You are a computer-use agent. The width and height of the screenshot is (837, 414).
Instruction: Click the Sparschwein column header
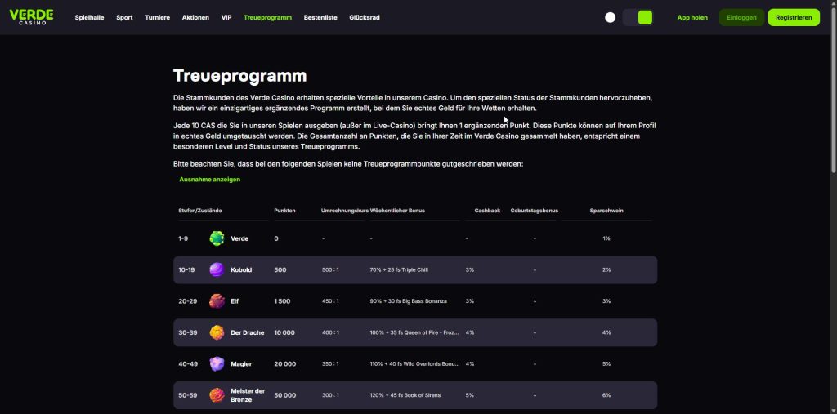click(x=606, y=211)
